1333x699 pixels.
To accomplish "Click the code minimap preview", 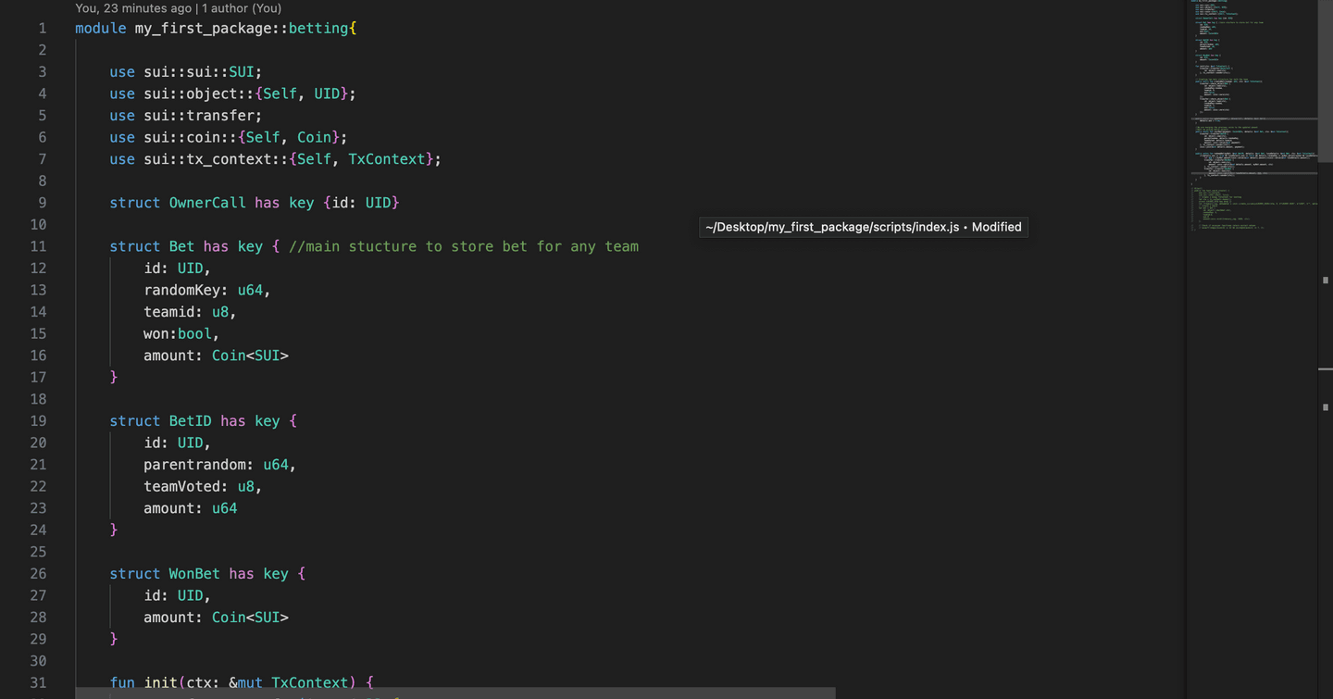I will (x=1252, y=116).
